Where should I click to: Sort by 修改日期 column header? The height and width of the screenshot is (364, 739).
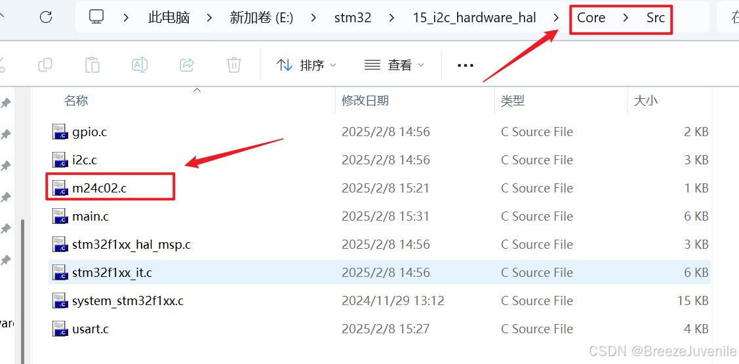click(365, 100)
